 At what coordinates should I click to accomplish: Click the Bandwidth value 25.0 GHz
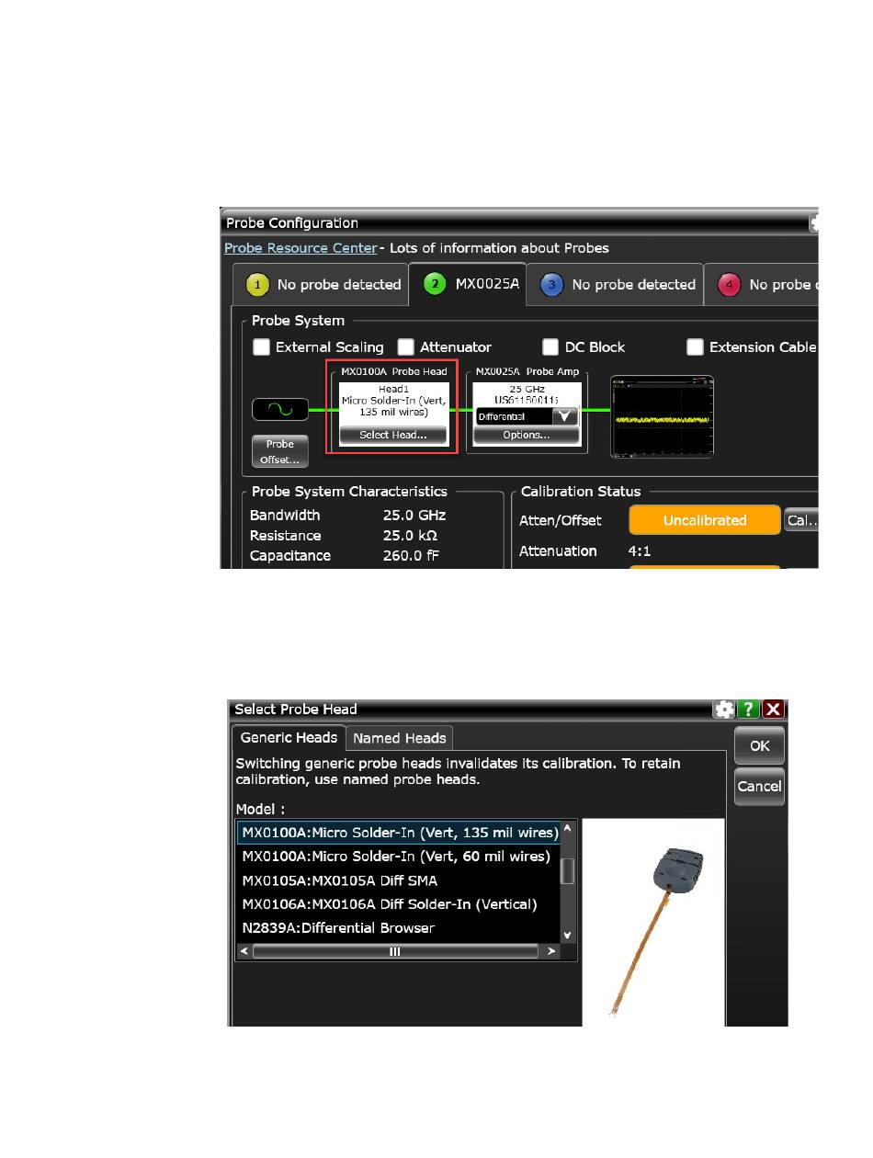pyautogui.click(x=414, y=516)
